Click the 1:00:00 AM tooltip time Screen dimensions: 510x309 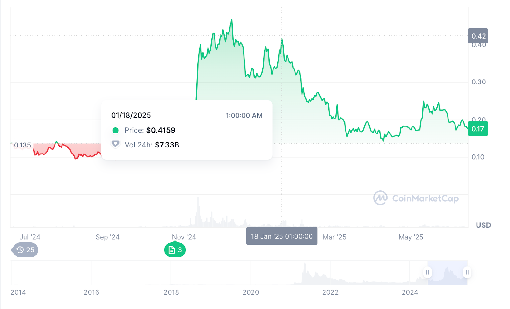244,115
